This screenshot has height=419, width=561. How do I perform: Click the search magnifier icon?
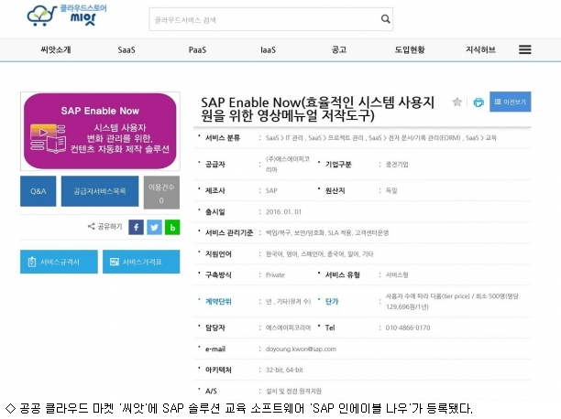tap(385, 19)
